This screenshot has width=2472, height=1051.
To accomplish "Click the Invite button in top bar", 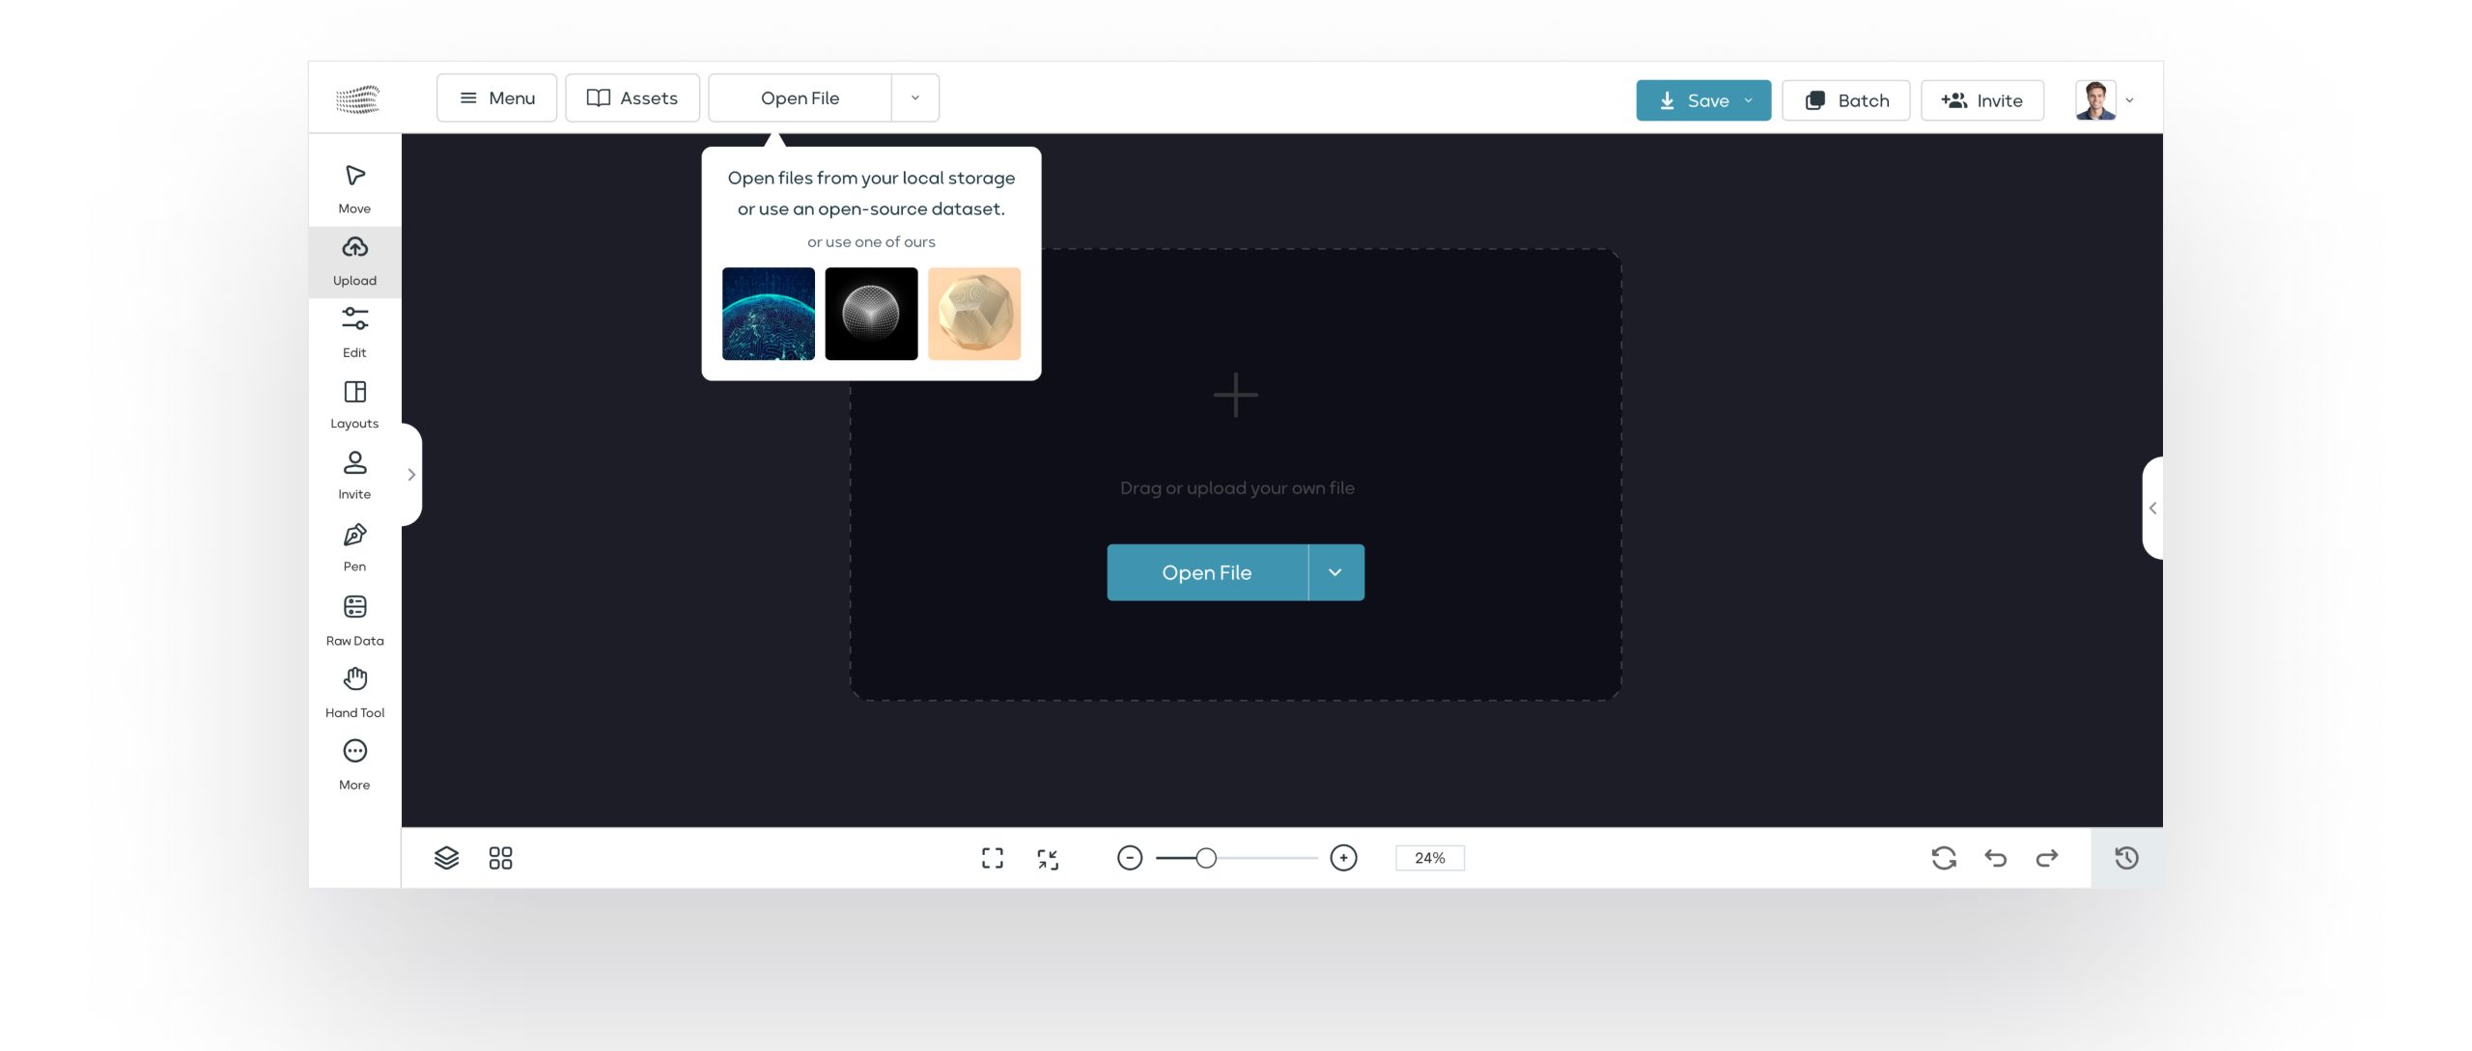I will [1981, 100].
